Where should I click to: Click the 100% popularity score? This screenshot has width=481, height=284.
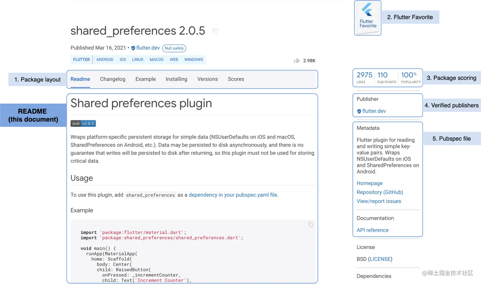[x=411, y=78]
